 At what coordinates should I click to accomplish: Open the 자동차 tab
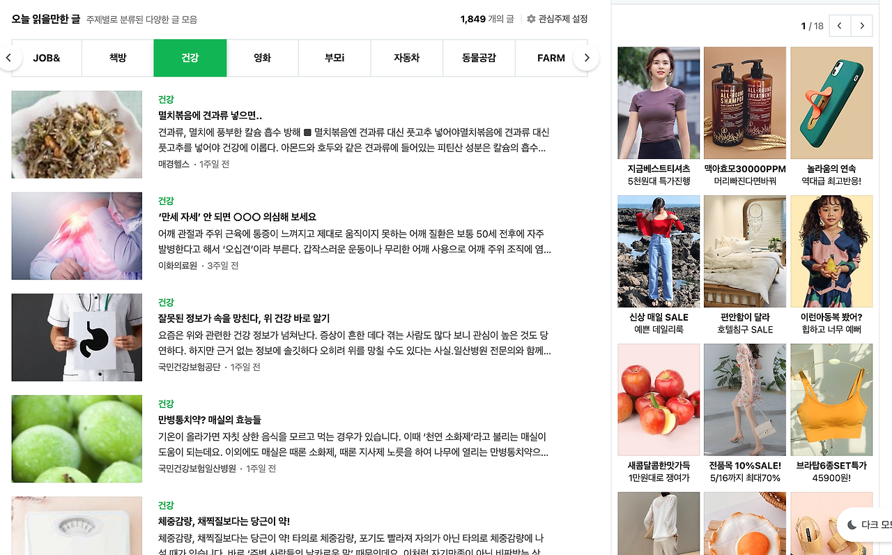(x=407, y=58)
